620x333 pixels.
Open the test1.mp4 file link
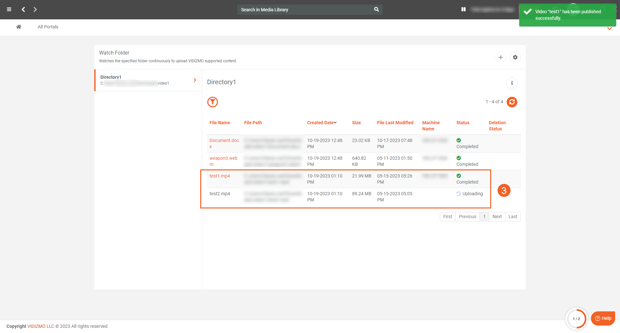220,176
